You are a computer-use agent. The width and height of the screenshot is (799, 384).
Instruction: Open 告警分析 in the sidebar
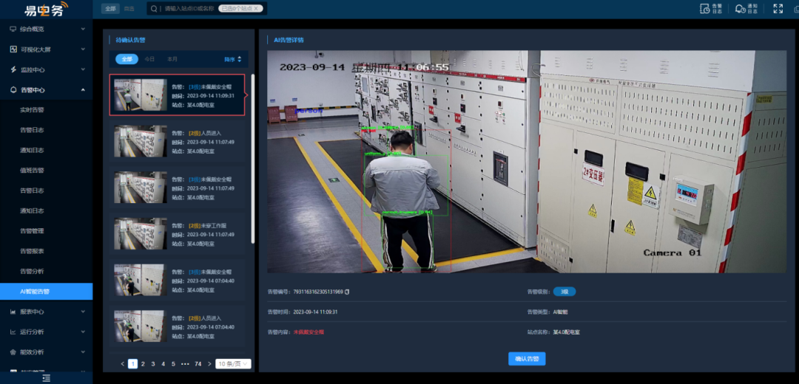point(32,271)
